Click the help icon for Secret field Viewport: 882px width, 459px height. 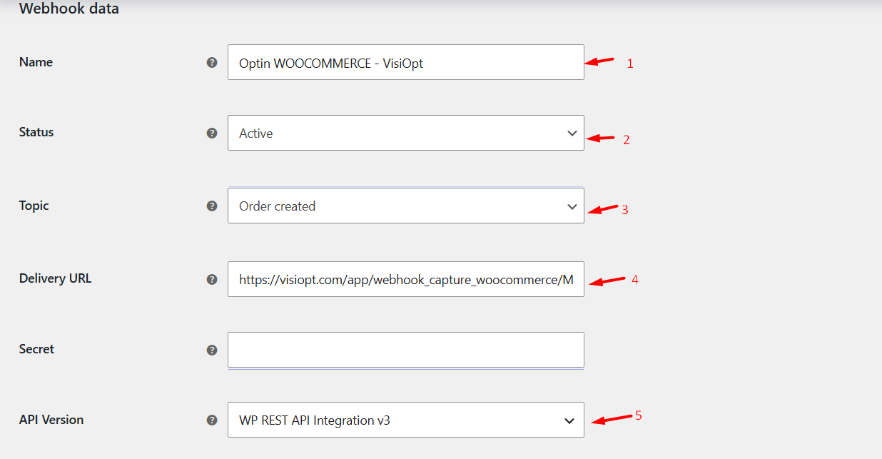coord(212,350)
